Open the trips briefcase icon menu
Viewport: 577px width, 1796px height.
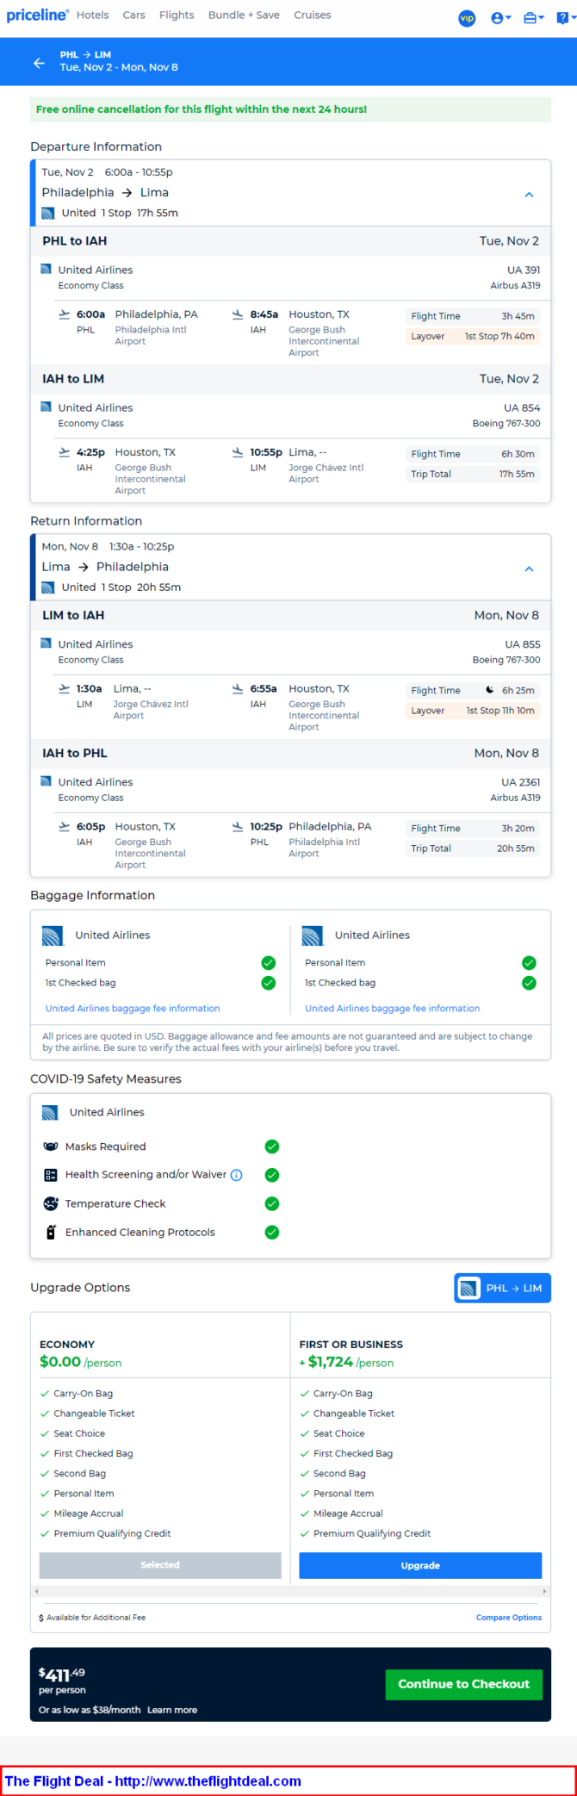click(x=533, y=18)
